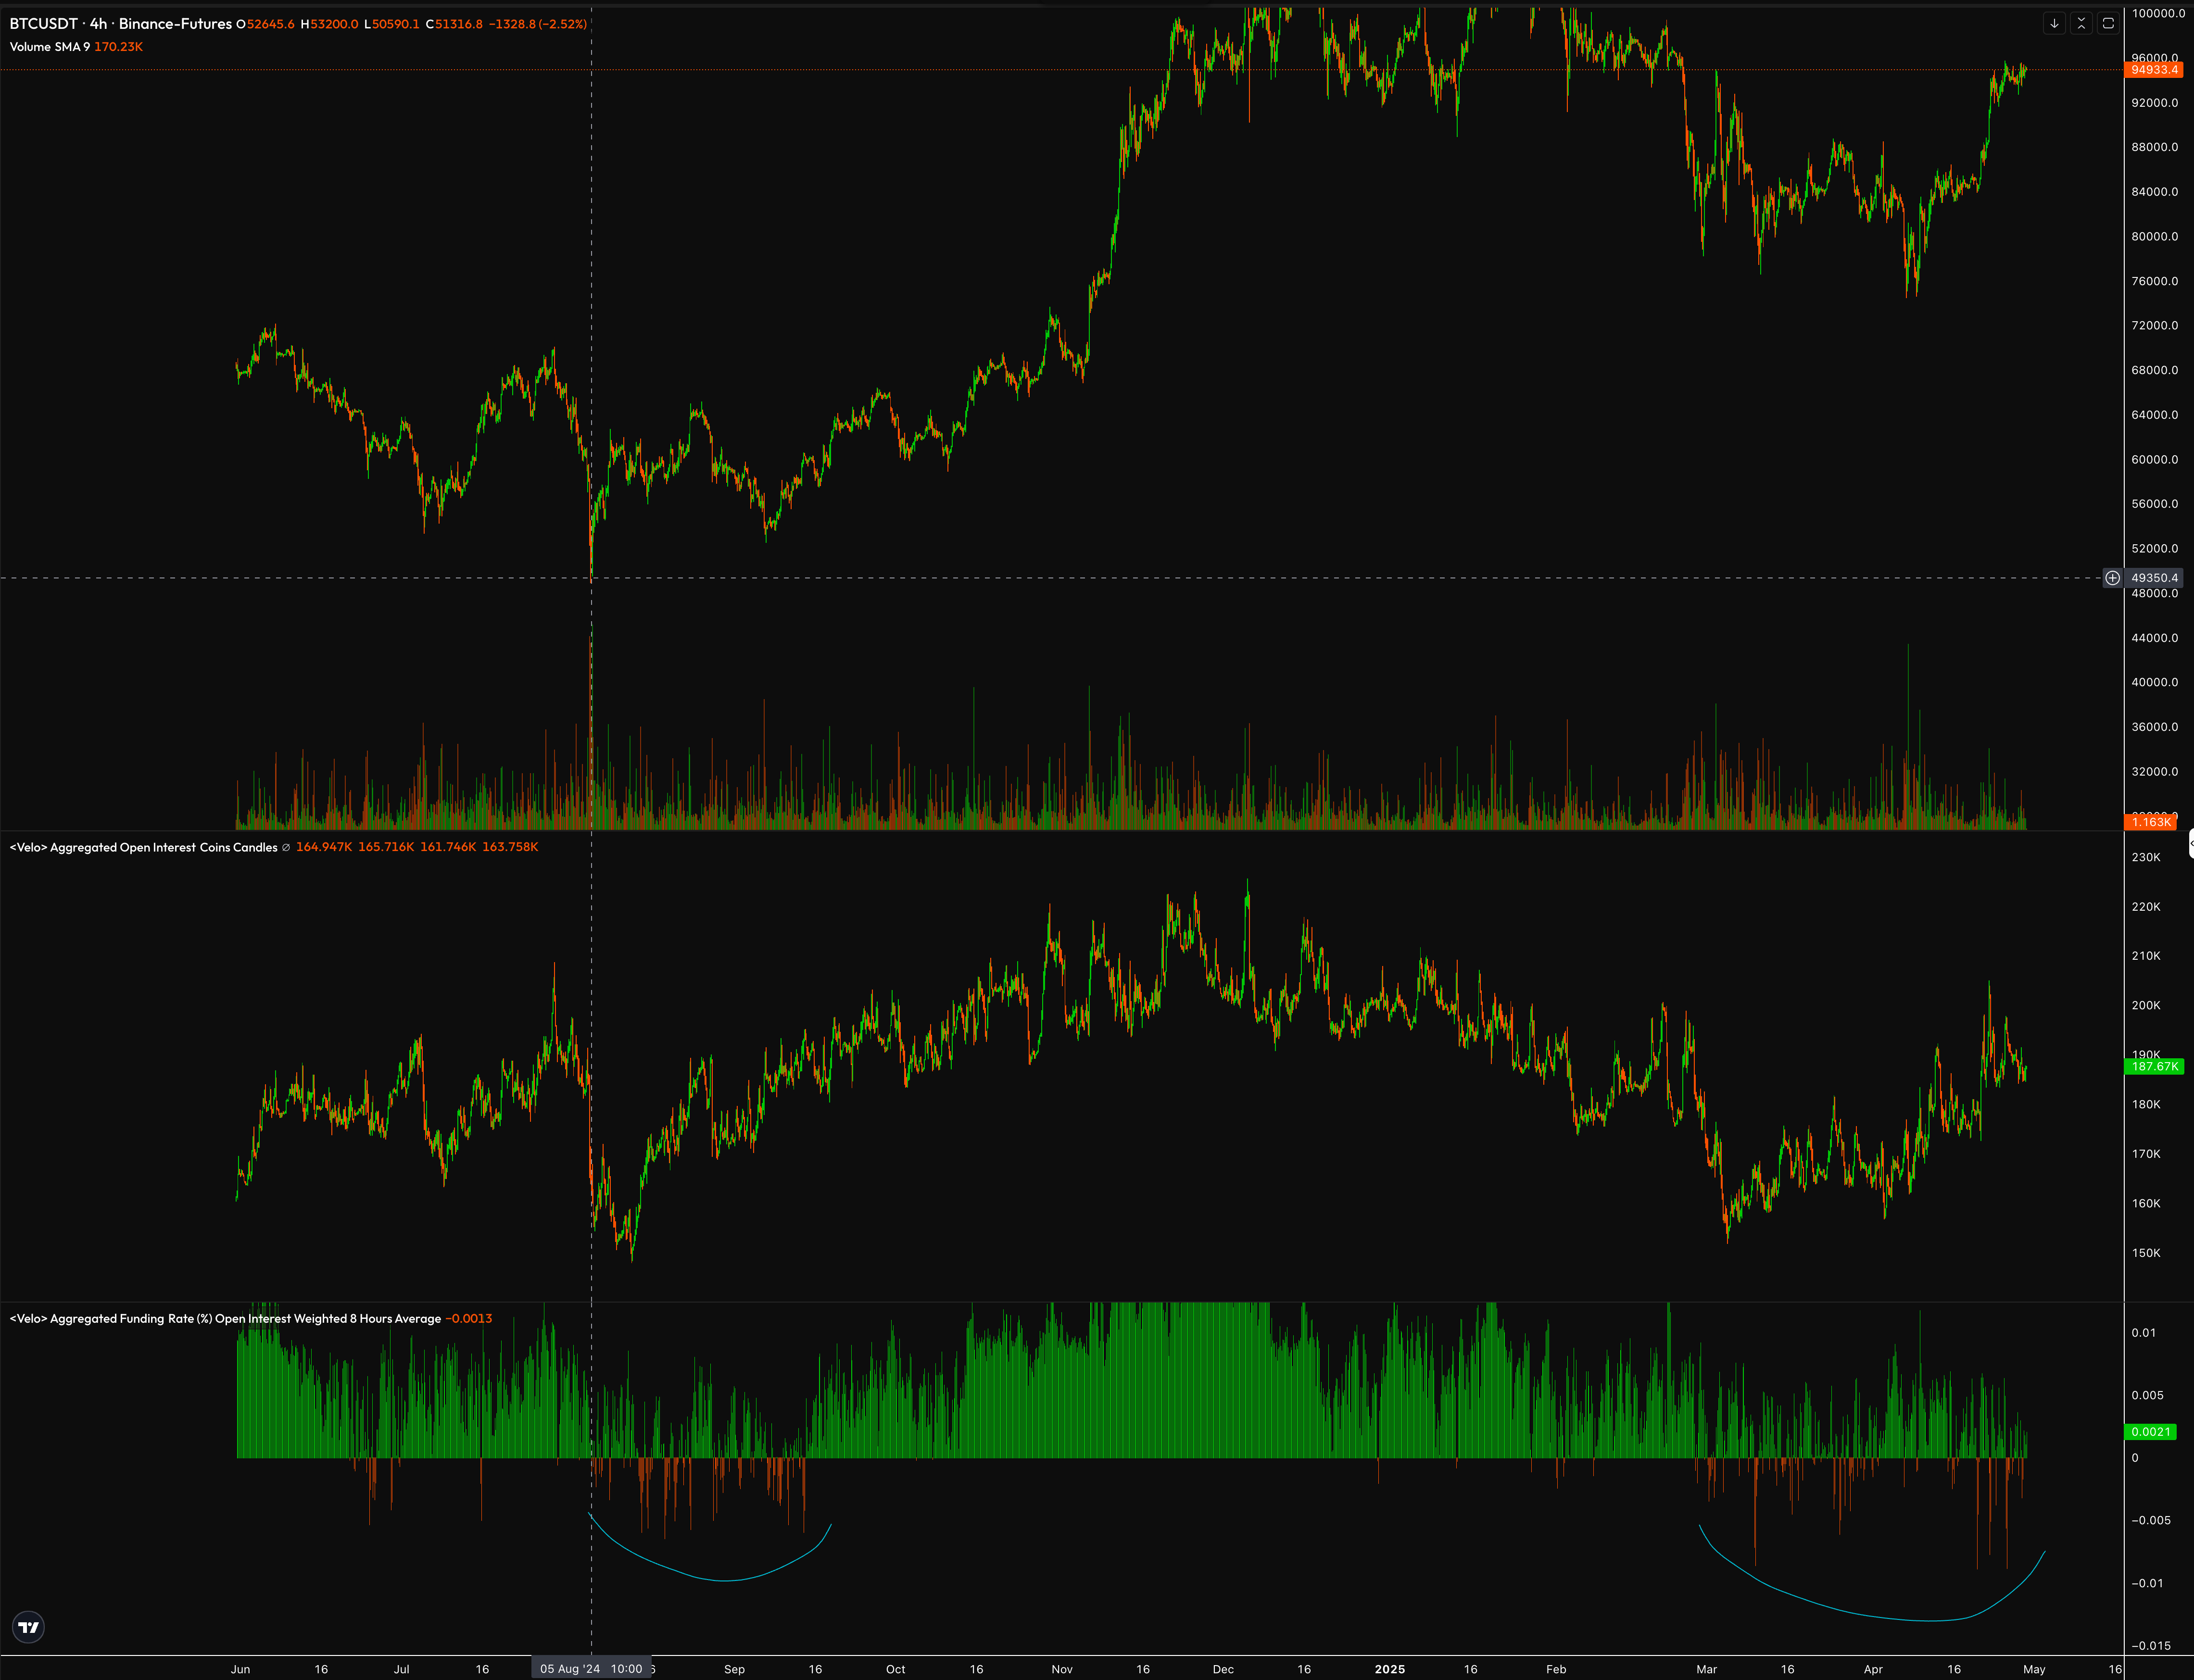Open the collapsed right sidebar arrow tab
Viewport: 2194px width, 1680px height.
click(2190, 843)
